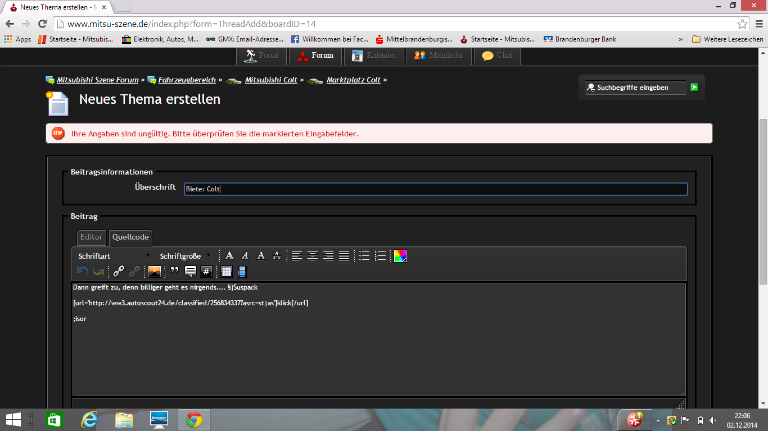
Task: Switch to the Editor tab
Action: [91, 237]
